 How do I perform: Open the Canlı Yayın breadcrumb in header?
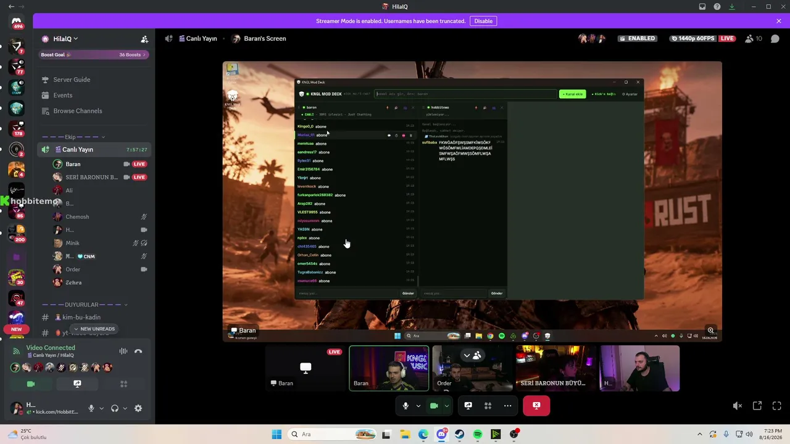click(197, 38)
